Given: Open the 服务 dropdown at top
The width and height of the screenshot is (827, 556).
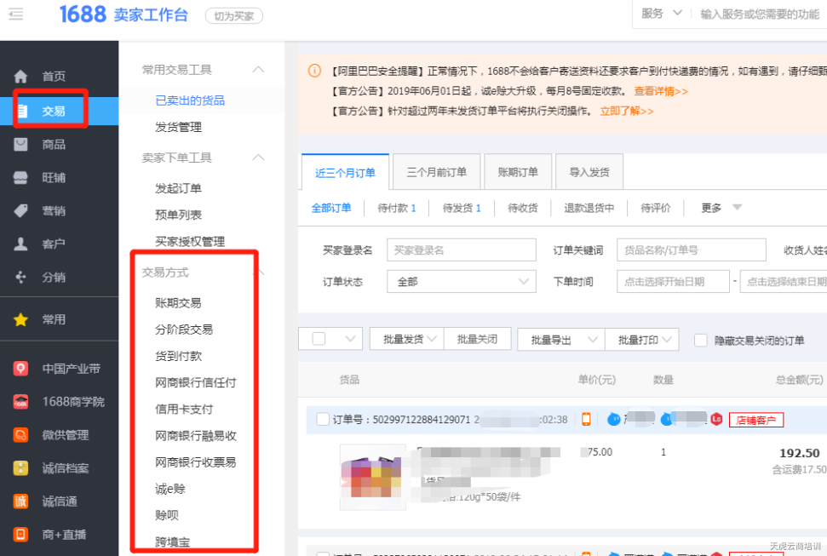Looking at the screenshot, I should tap(662, 14).
